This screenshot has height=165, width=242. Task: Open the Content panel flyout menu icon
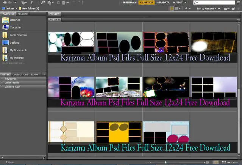(x=238, y=20)
